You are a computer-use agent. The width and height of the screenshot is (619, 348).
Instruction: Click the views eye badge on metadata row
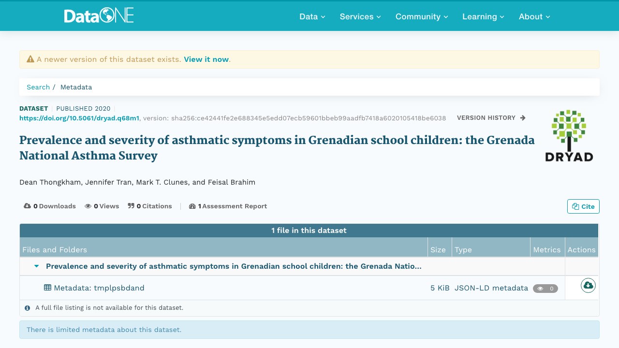coord(545,289)
